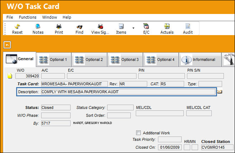
Task: Expand the dropdown arrow beside Items
Action: [133, 28]
